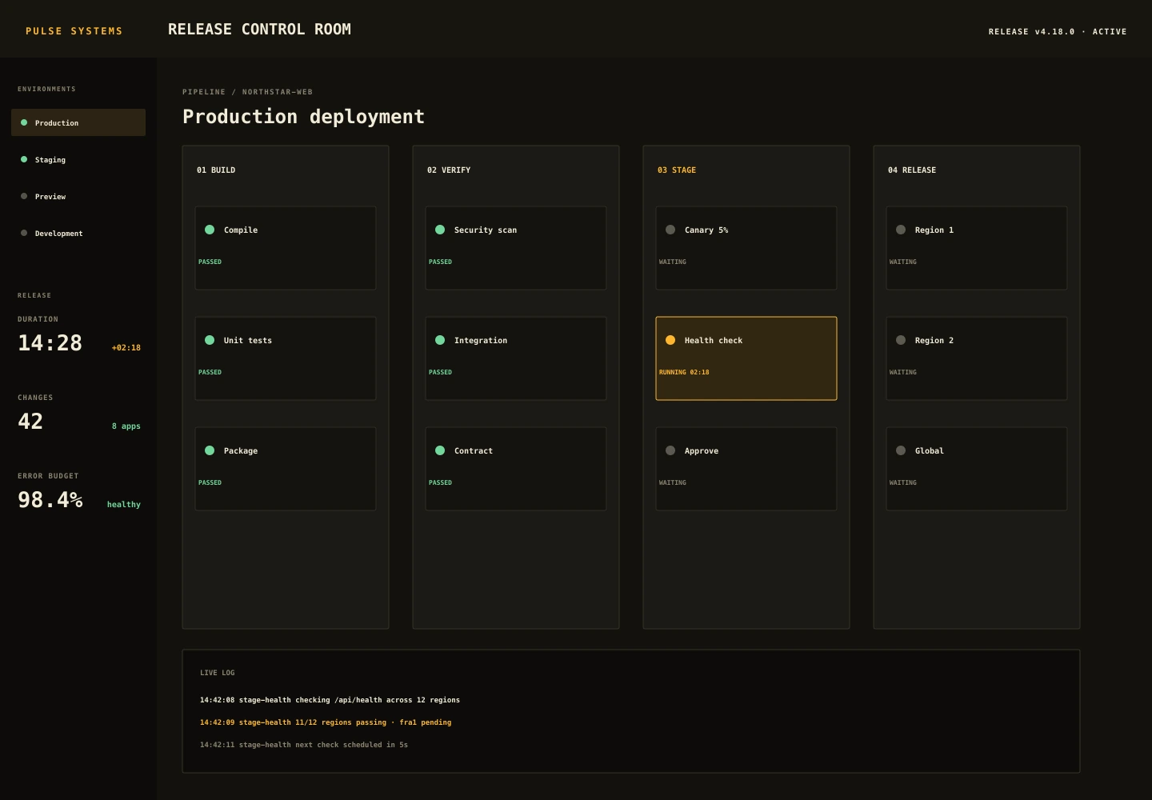Click the PULSE SYSTEMS logo text
1152x800 pixels.
[x=74, y=31]
